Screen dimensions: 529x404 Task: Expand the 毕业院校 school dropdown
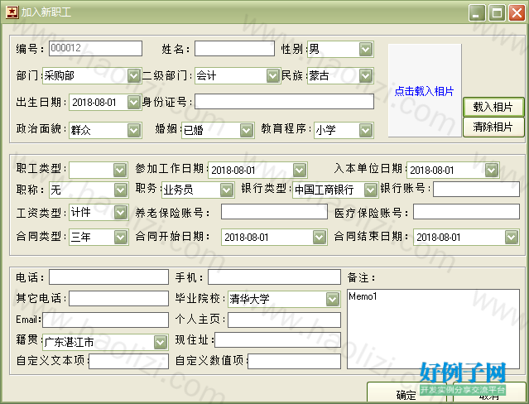pos(332,299)
